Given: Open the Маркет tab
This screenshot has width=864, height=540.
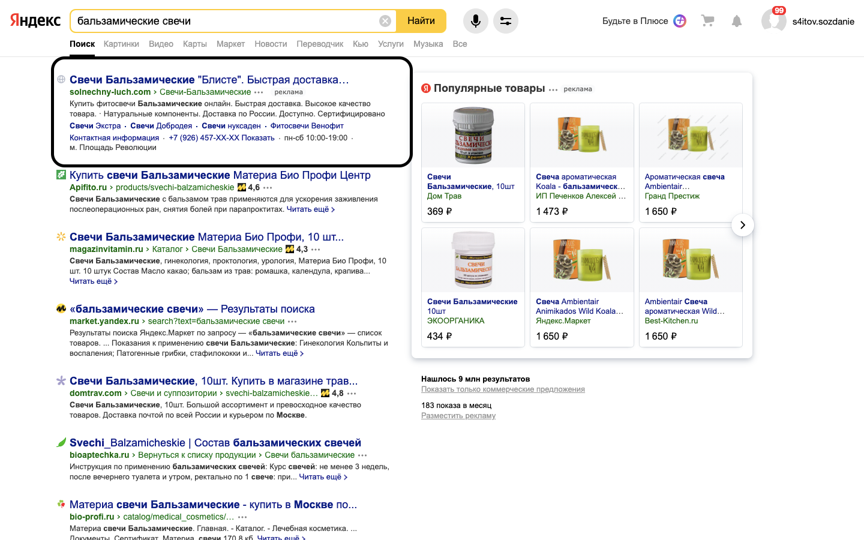Looking at the screenshot, I should point(230,44).
